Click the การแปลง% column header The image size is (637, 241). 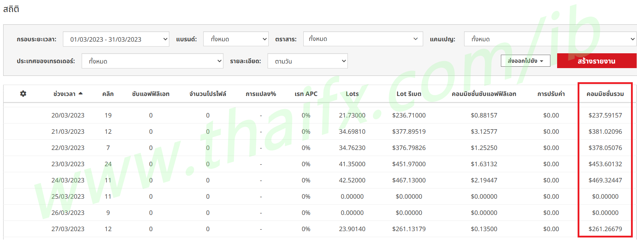261,94
